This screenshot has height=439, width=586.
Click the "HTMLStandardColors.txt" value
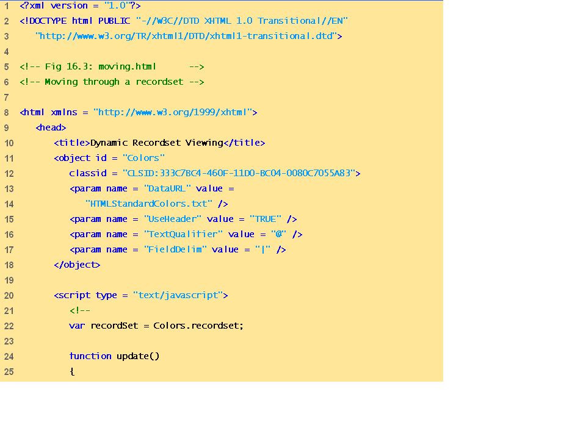[x=149, y=204]
